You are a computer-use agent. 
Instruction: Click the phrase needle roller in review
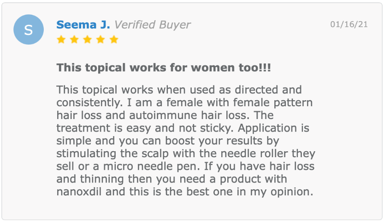pyautogui.click(x=254, y=154)
